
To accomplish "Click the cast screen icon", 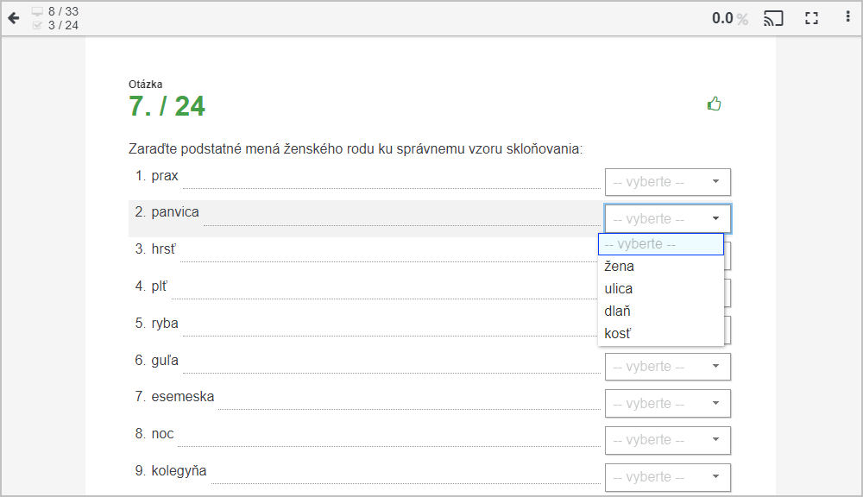I will pos(773,18).
